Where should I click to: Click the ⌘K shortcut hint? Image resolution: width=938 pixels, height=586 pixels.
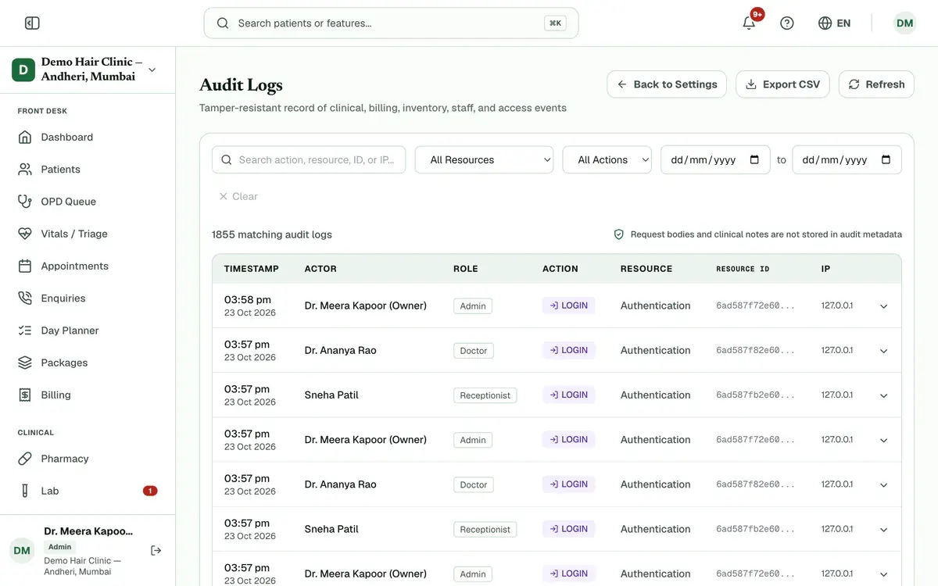point(555,23)
